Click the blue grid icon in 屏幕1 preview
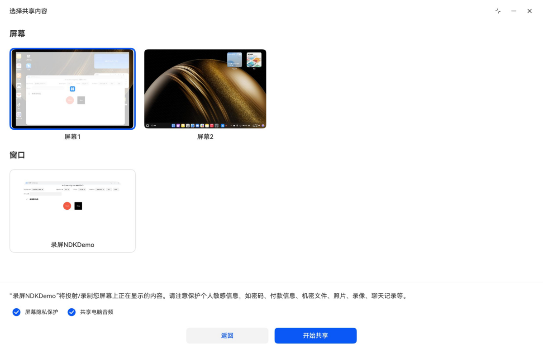 pos(72,89)
